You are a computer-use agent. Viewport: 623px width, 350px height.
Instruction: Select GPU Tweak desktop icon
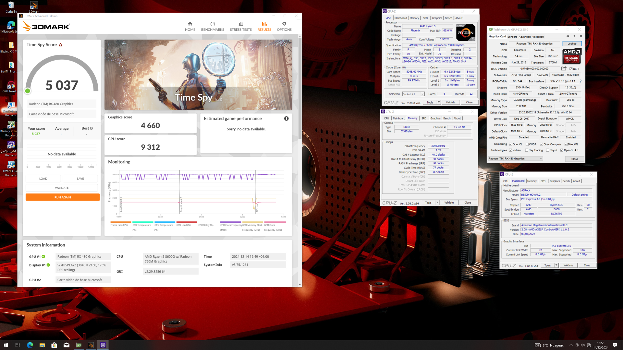pyautogui.click(x=11, y=87)
